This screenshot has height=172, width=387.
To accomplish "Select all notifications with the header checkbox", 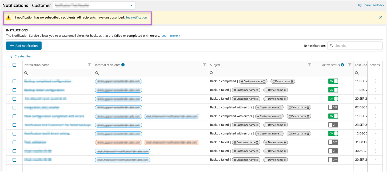I will (14, 65).
